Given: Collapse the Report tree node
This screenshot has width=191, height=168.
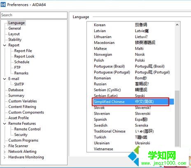Looking at the screenshot, I should point(5,45).
